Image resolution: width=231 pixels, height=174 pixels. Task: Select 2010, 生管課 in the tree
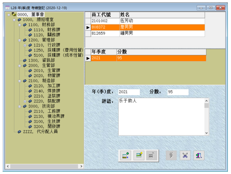(47, 71)
